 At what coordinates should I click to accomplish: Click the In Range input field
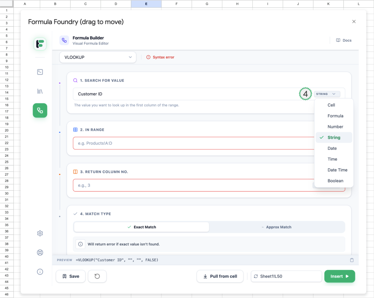[x=192, y=143]
